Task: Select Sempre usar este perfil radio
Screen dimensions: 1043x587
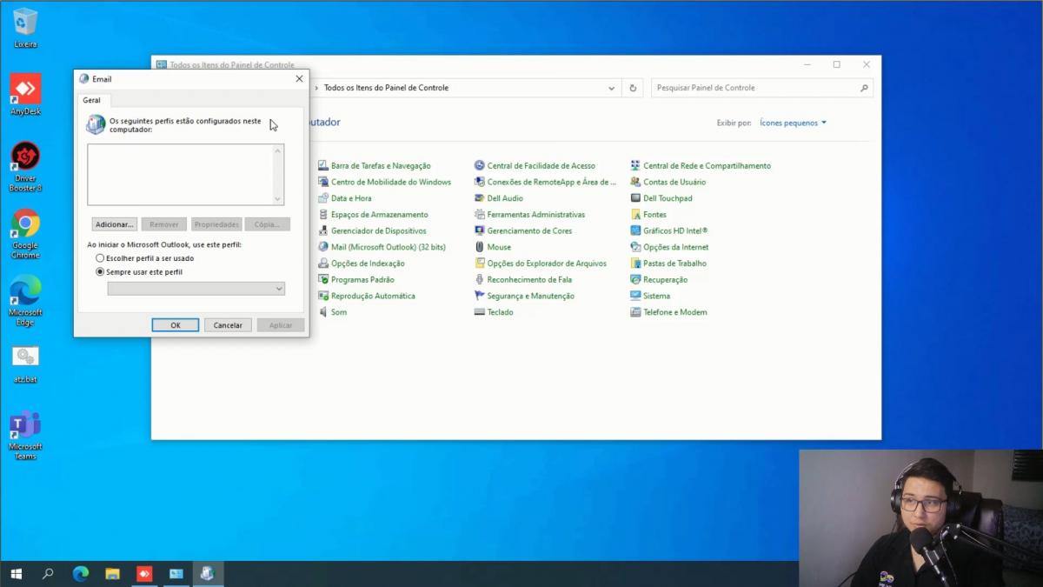Action: pos(100,272)
